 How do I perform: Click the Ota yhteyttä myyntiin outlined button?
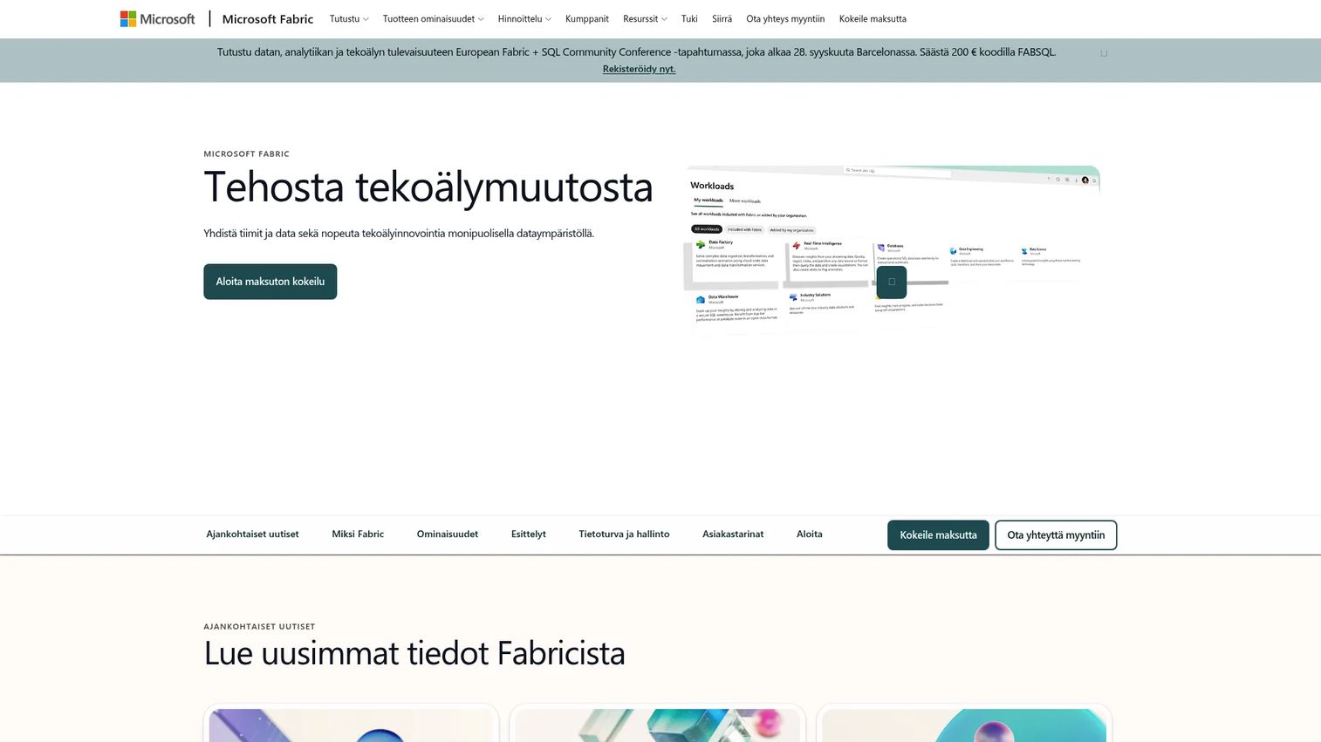tap(1056, 535)
